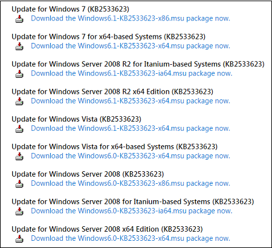The width and height of the screenshot is (272, 248).
Task: Download the Windows6.0-KB2533623-x86.msu package
Action: click(x=131, y=183)
